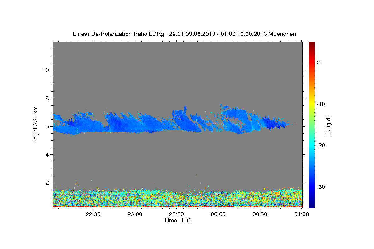374x249 pixels.
Task: Click the 01:00 time tick label
Action: click(301, 214)
